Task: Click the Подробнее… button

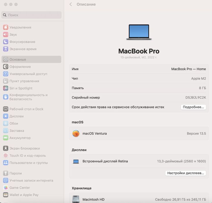Action: point(193,107)
